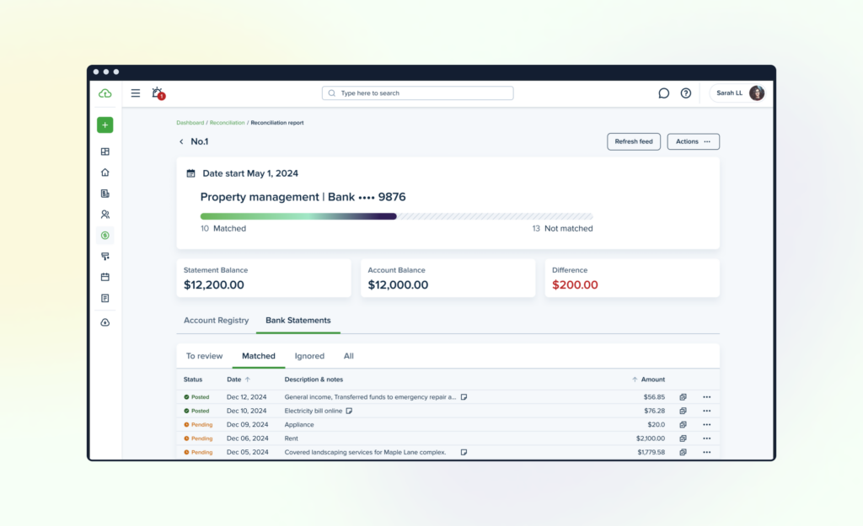Click the Description & notes column header
The height and width of the screenshot is (526, 863).
point(314,380)
